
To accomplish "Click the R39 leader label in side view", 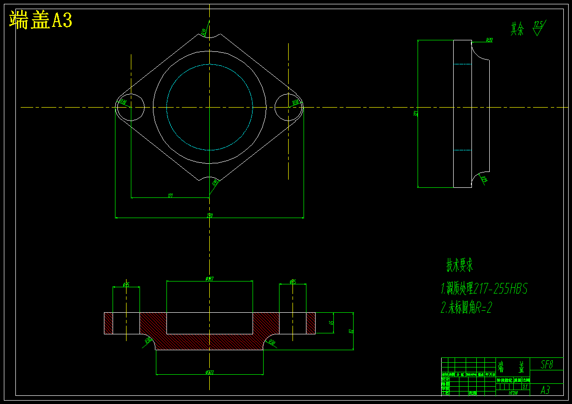I will click(490, 40).
